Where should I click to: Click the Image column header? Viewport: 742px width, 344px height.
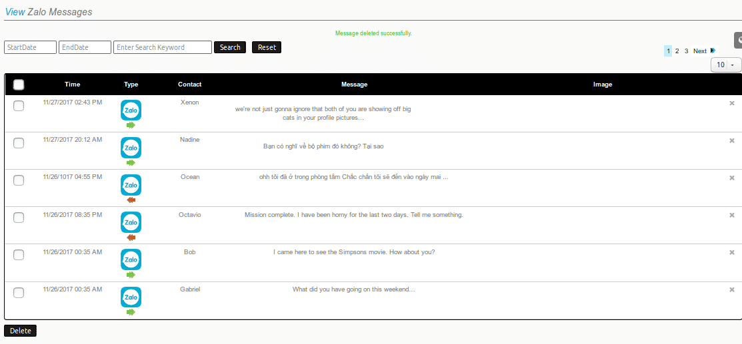pyautogui.click(x=603, y=85)
